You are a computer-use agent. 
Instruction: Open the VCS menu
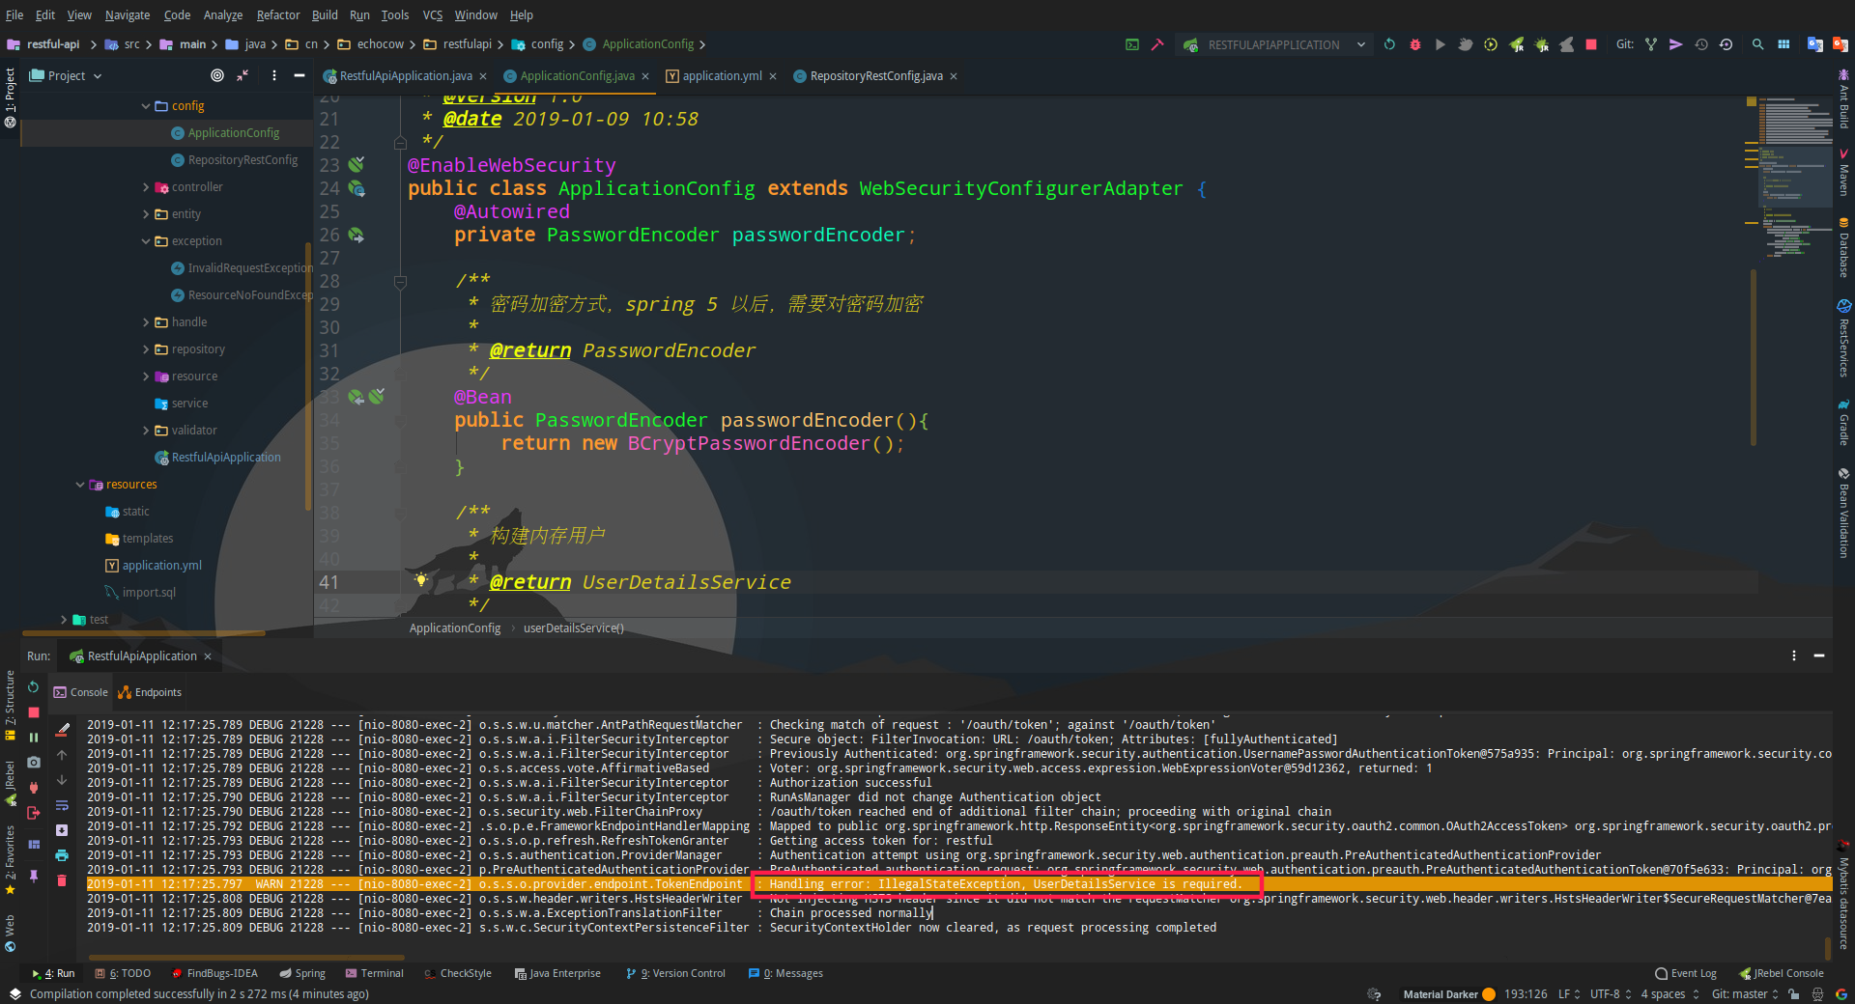tap(433, 14)
